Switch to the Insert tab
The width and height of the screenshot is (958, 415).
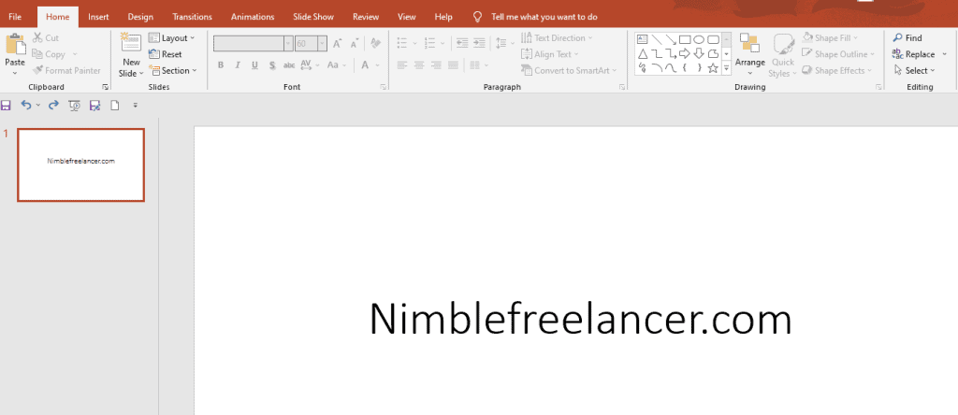(98, 17)
